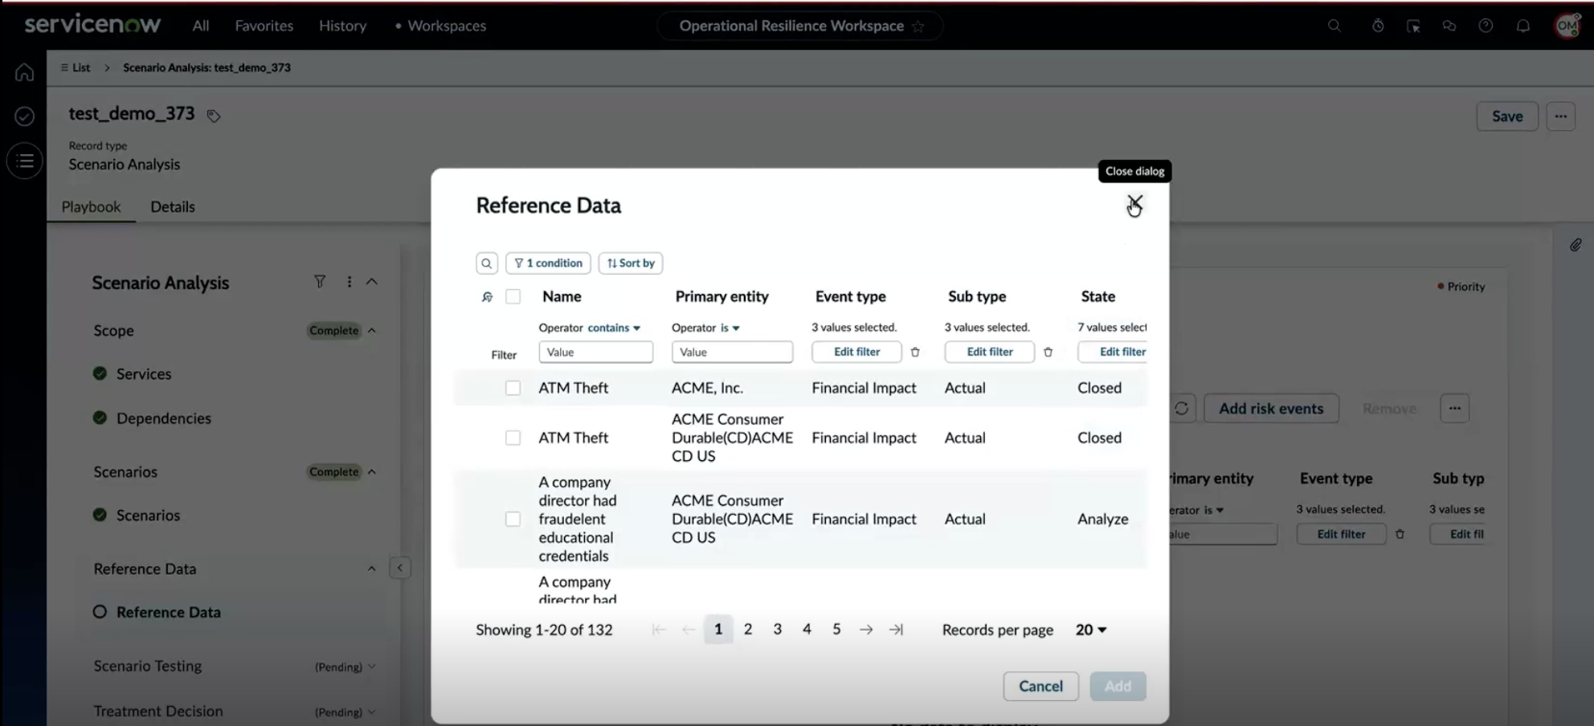
Task: Expand the Treatment Decision pending section
Action: tap(372, 712)
